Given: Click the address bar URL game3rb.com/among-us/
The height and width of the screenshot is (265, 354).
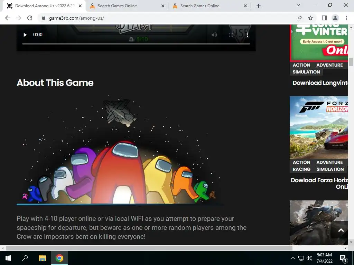Looking at the screenshot, I should (x=76, y=18).
